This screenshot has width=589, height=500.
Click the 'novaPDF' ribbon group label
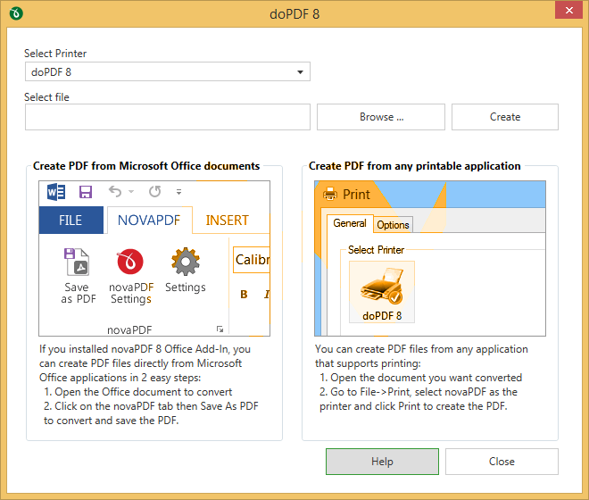pos(129,330)
